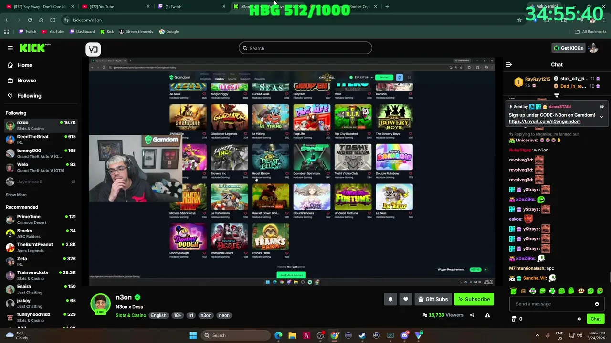Show hidden system tray icons

(x=537, y=335)
